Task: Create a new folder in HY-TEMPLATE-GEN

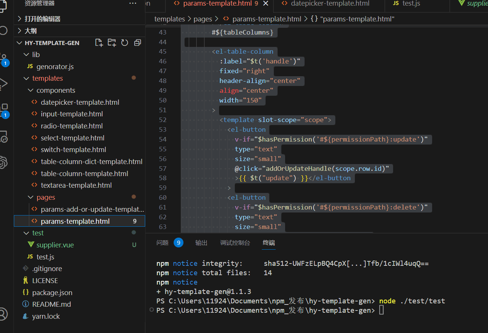Action: pos(112,42)
